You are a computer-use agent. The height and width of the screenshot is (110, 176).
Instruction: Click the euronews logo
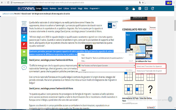[x=26, y=8]
